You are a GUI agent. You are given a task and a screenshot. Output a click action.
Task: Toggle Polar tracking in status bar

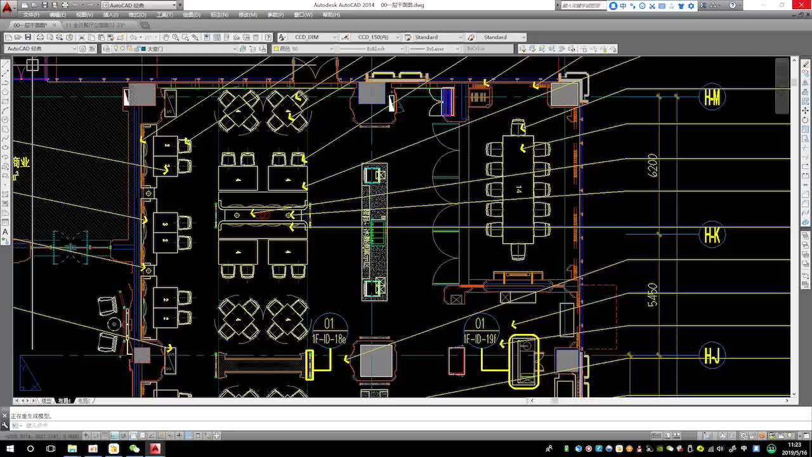tap(124, 436)
